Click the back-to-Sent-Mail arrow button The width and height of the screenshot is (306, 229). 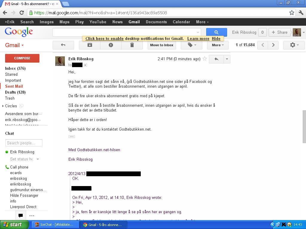click(x=63, y=45)
